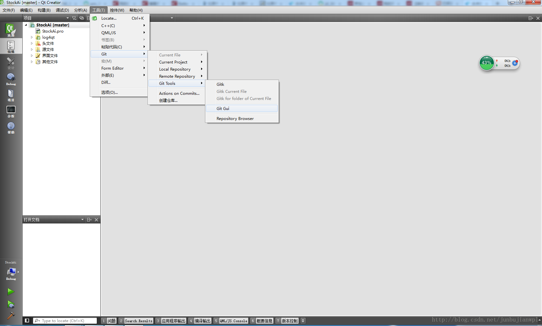The width and height of the screenshot is (542, 326).
Task: Open the 4 编译输出 pane
Action: pyautogui.click(x=200, y=321)
